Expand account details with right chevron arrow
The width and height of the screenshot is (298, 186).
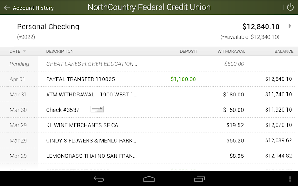[290, 26]
